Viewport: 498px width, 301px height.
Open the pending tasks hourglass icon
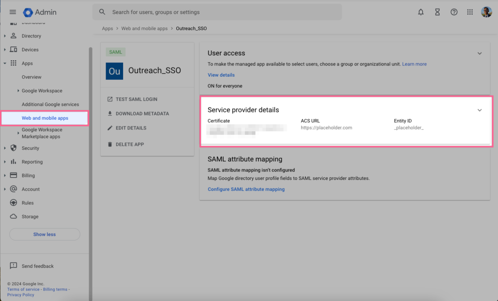click(x=437, y=12)
